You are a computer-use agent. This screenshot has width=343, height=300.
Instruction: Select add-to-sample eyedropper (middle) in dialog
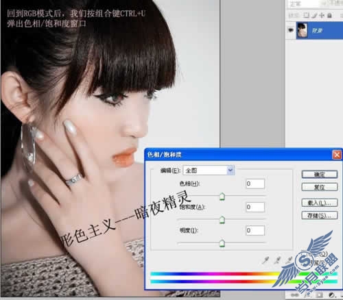[278, 260]
